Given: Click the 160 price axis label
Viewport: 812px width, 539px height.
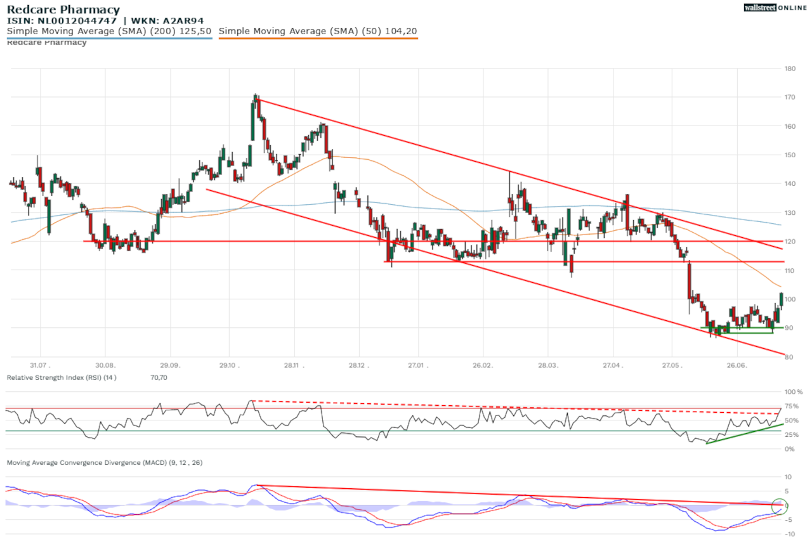Looking at the screenshot, I should click(x=790, y=126).
